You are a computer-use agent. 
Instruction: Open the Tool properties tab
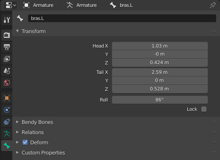point(7,20)
